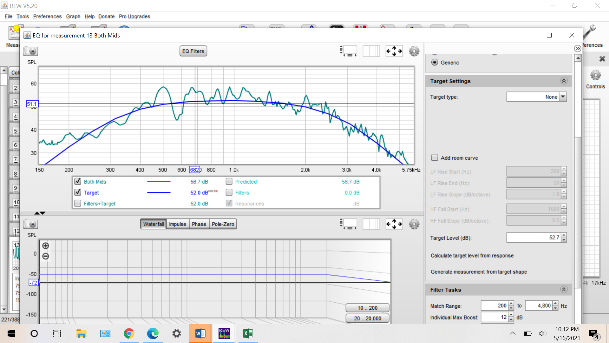The width and height of the screenshot is (609, 343).
Task: Click the Match Range start frequency field
Action: point(494,306)
